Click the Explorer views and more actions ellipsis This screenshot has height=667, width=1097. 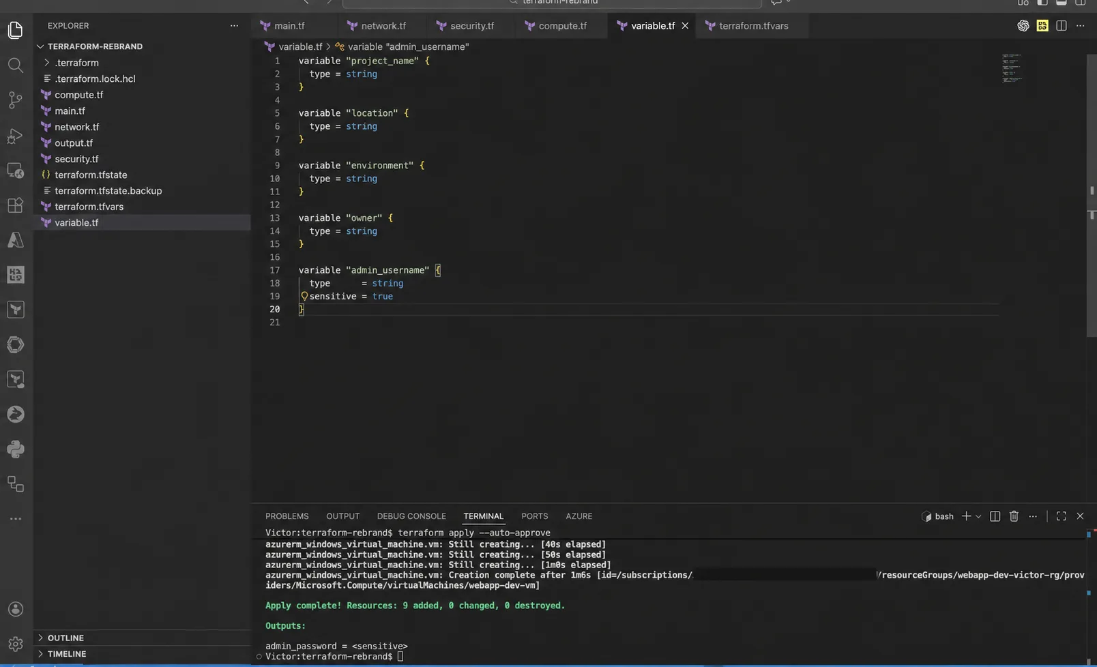(x=234, y=26)
